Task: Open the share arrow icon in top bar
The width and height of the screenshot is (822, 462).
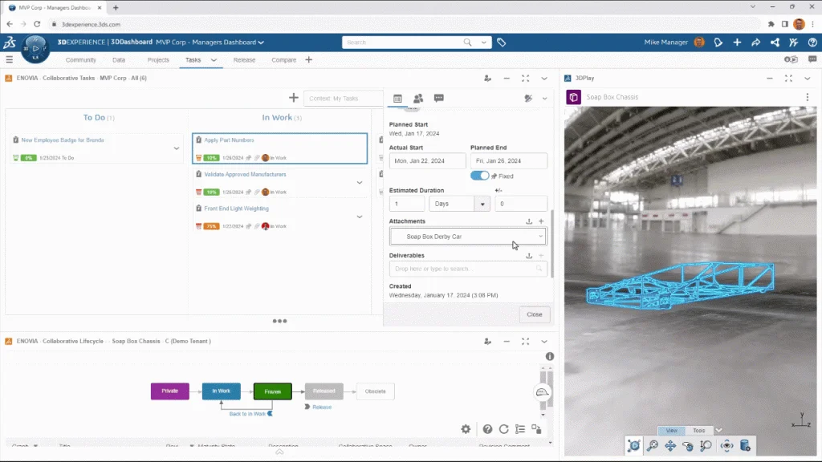Action: coord(755,43)
